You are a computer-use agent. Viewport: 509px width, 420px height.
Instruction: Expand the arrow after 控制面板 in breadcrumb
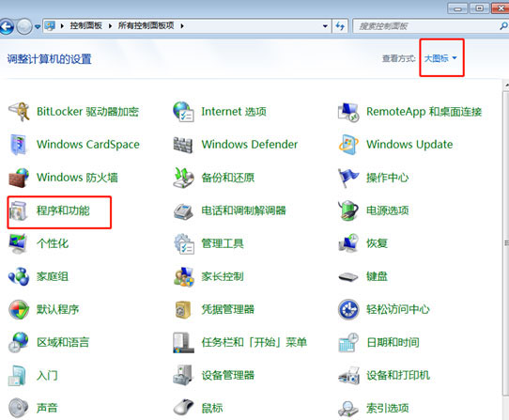click(x=111, y=26)
